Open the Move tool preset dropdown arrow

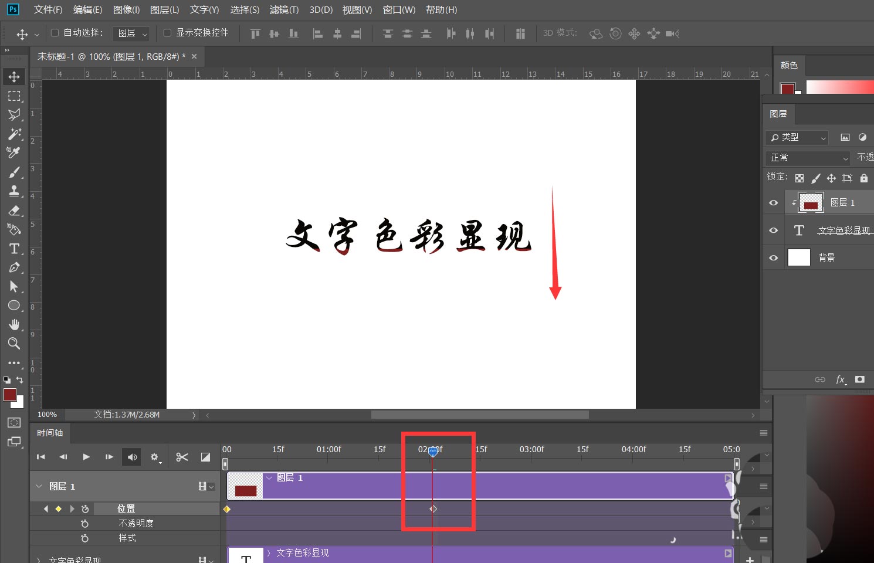click(x=36, y=35)
